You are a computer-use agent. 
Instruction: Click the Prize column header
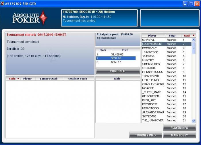125,50
